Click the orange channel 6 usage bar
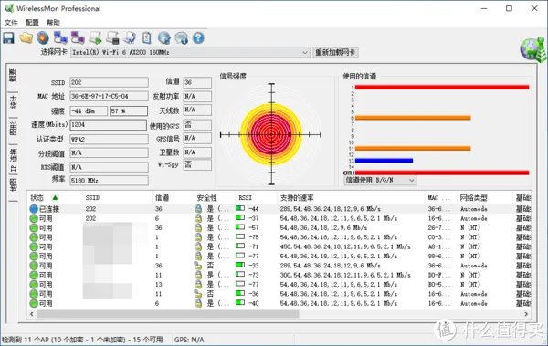Screen dimensions: 548x346 [x=413, y=118]
